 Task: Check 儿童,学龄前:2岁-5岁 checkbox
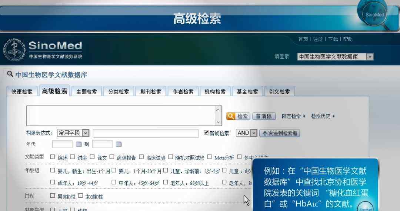point(166,170)
